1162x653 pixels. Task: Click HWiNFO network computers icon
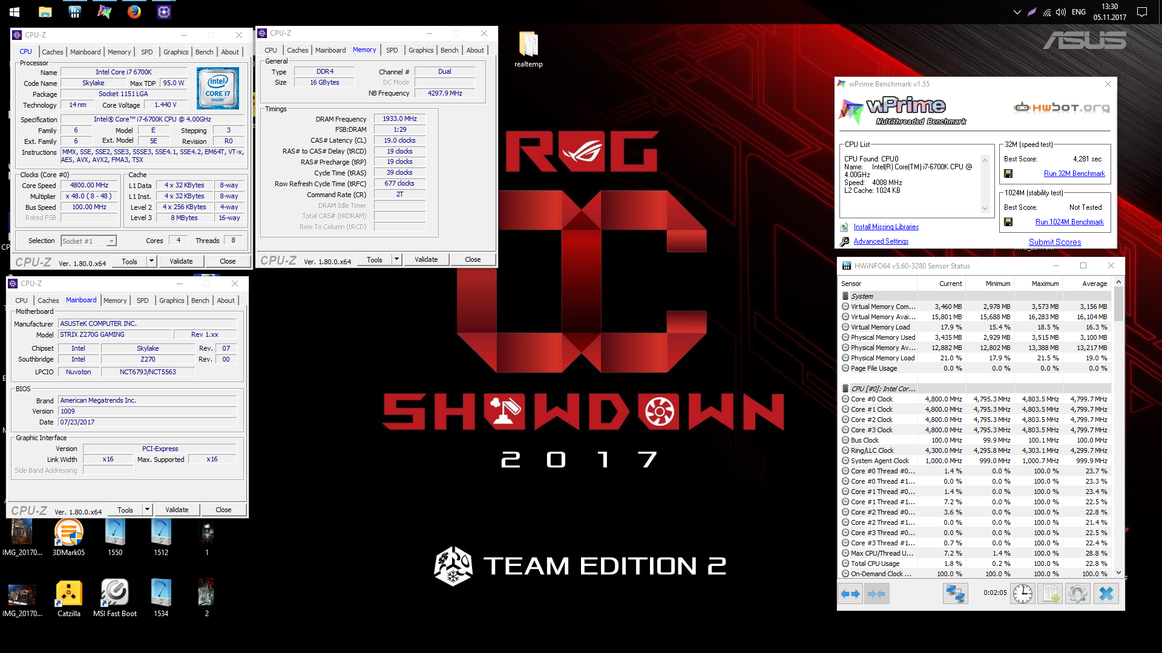[955, 594]
